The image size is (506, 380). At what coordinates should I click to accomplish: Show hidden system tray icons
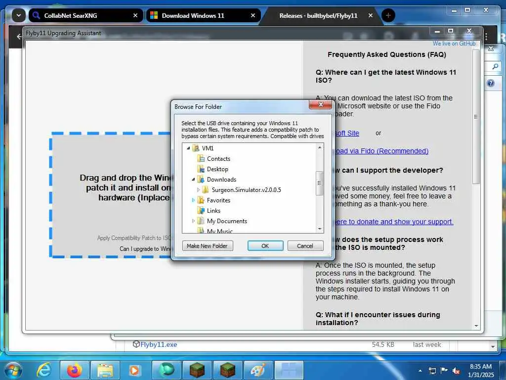(x=420, y=371)
